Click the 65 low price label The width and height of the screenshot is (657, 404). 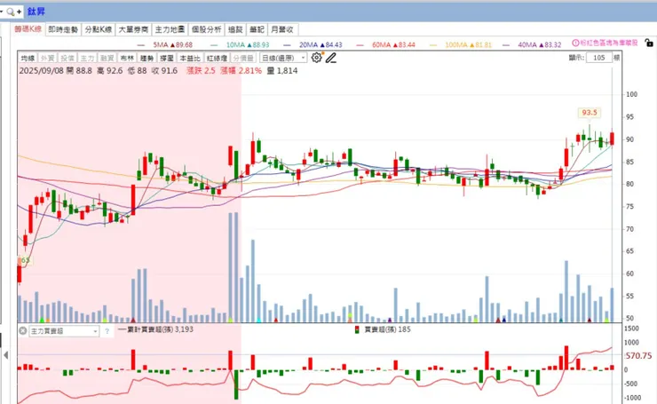click(x=25, y=260)
